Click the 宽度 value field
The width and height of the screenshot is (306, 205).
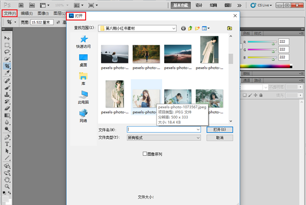tap(42, 22)
